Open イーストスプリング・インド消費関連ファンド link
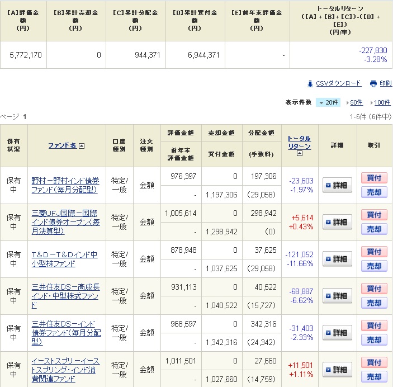The height and width of the screenshot is (387, 393). 66,370
